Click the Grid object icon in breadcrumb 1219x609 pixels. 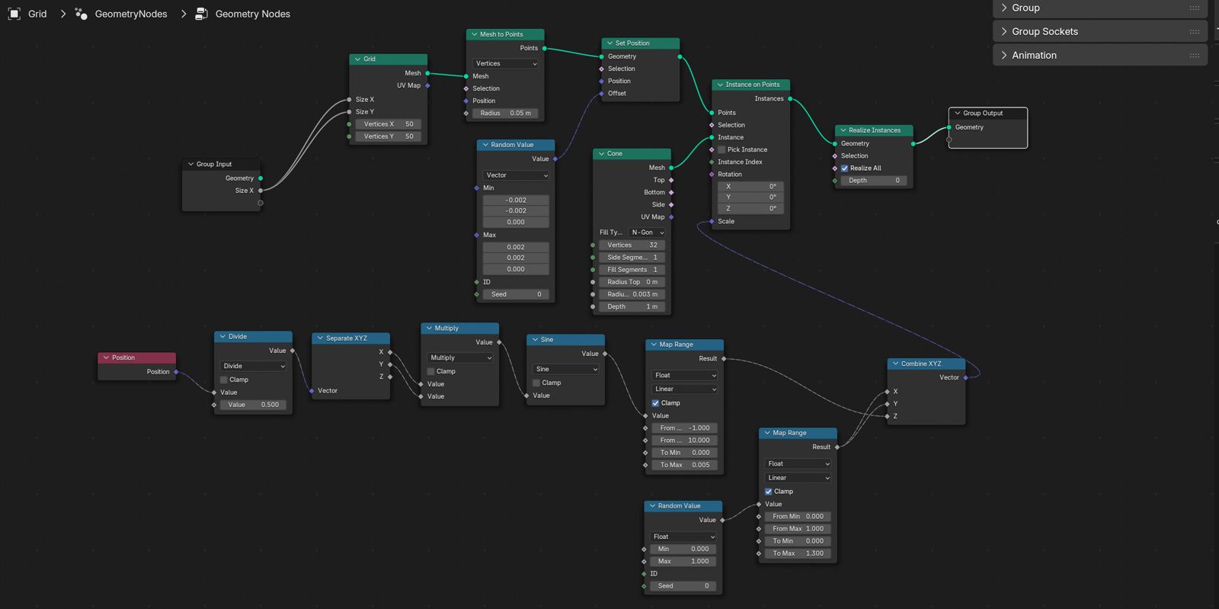pyautogui.click(x=14, y=14)
